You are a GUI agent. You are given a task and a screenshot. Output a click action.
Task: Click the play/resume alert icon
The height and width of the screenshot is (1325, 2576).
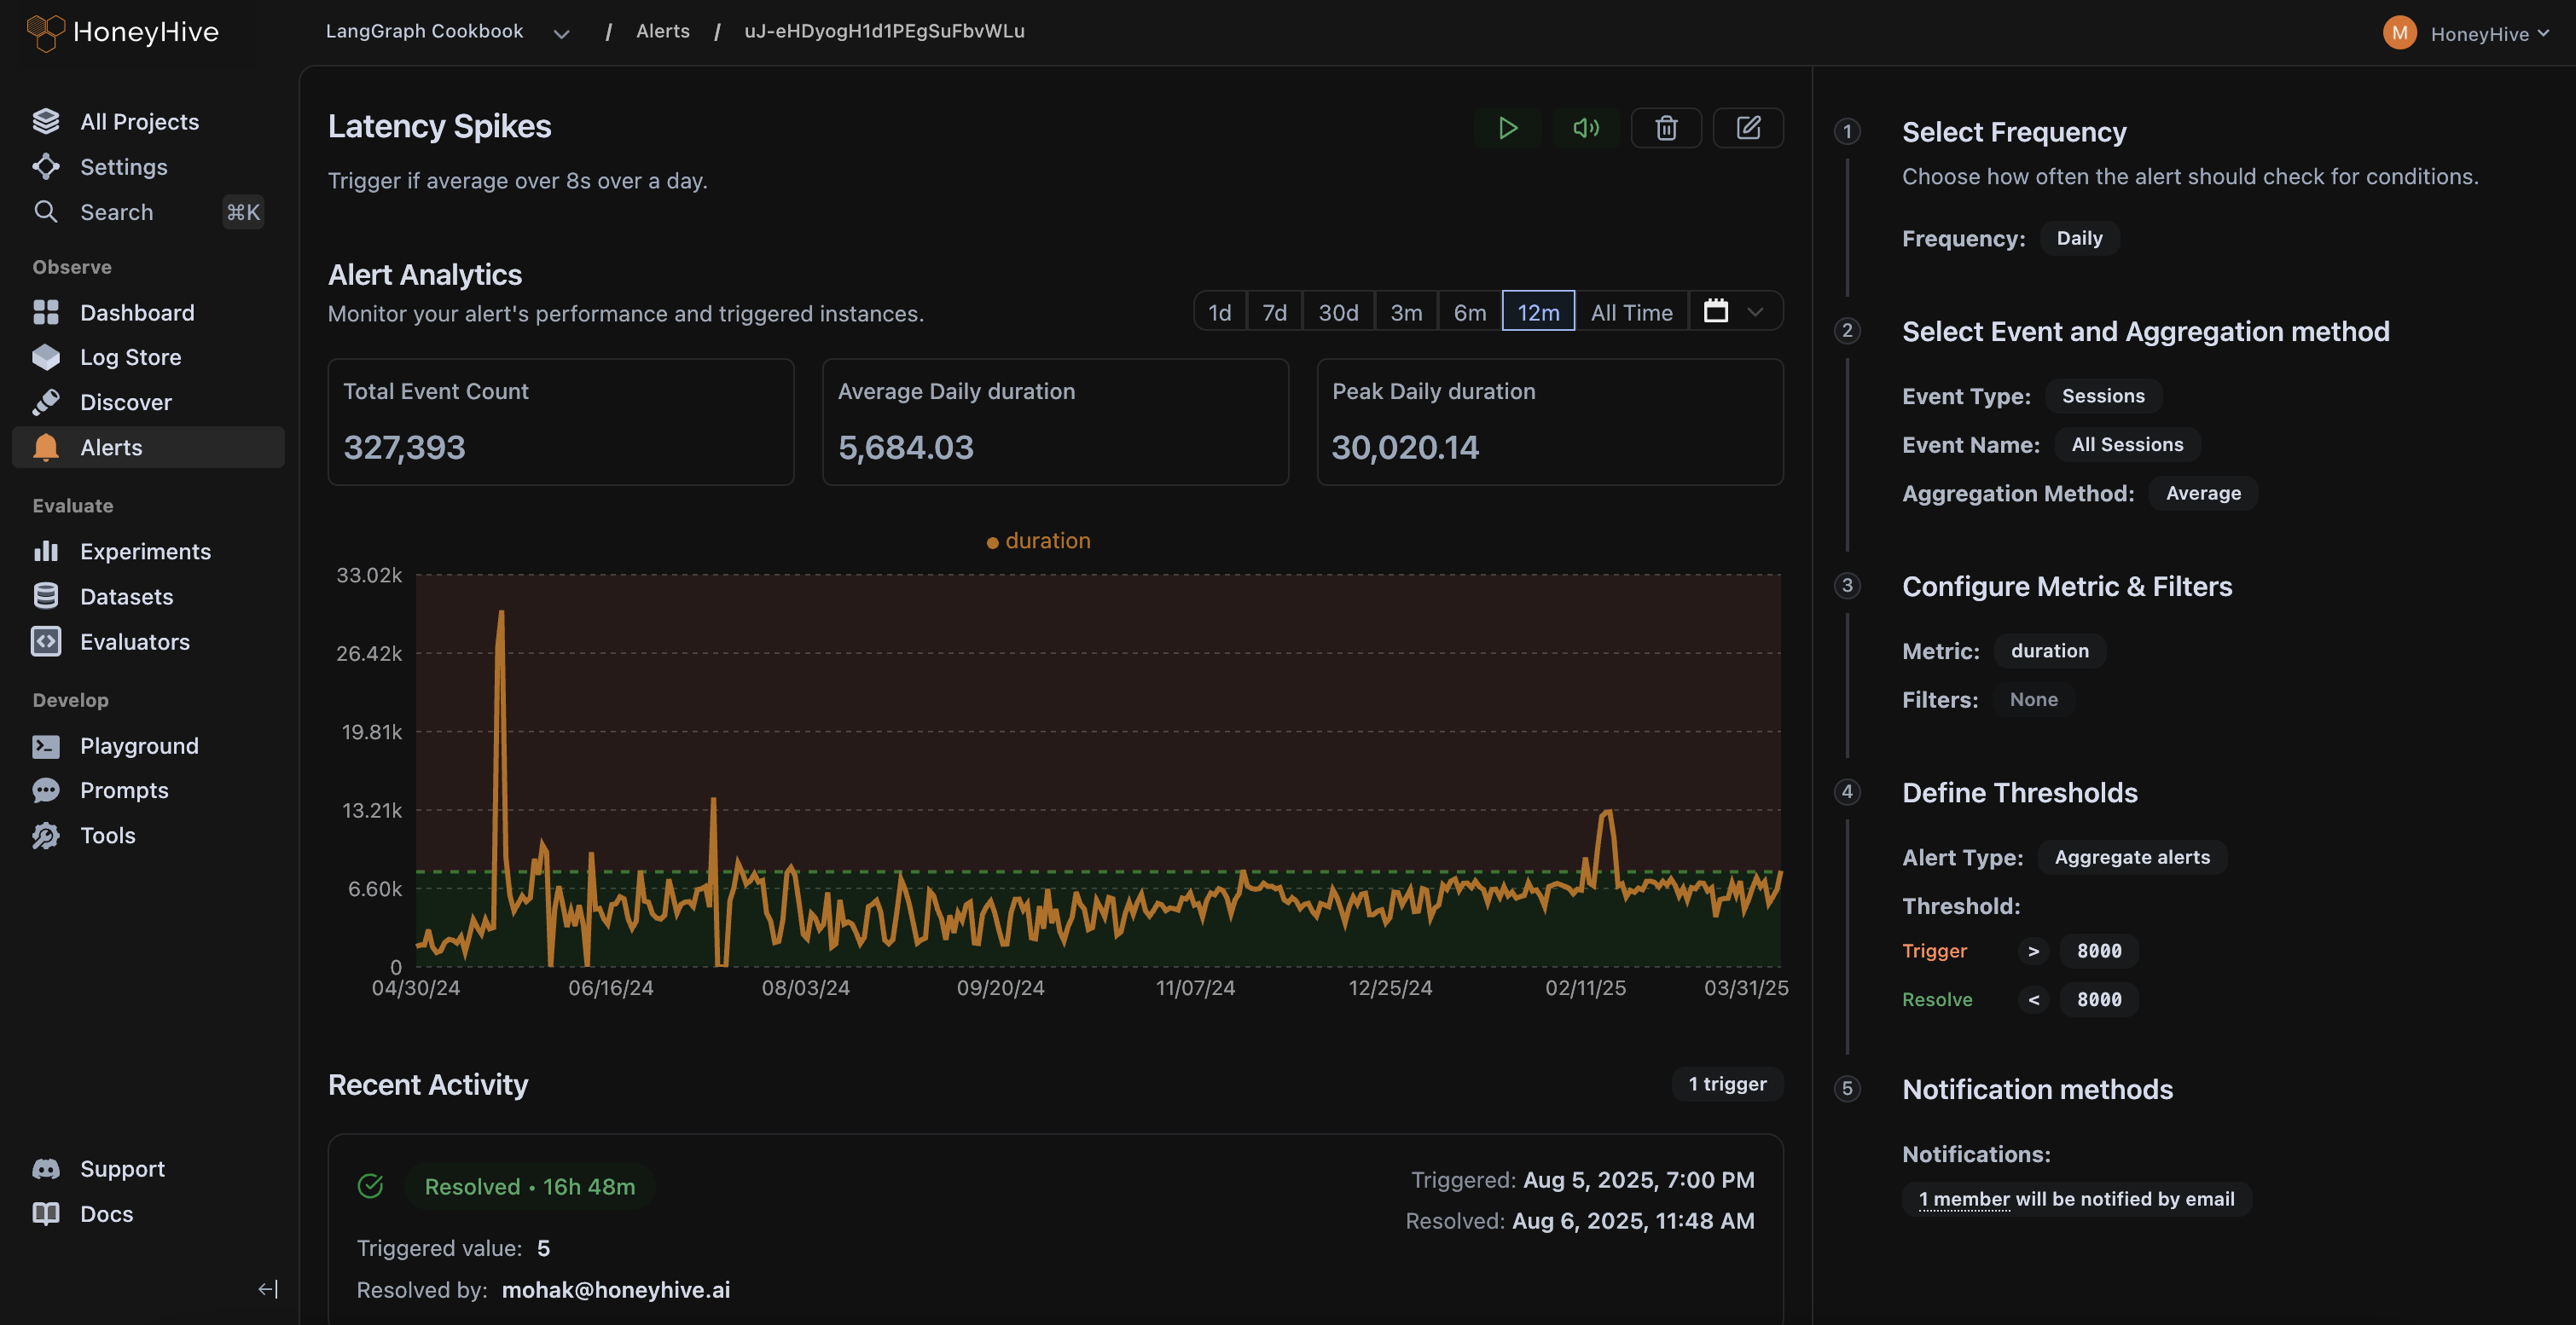(x=1507, y=128)
